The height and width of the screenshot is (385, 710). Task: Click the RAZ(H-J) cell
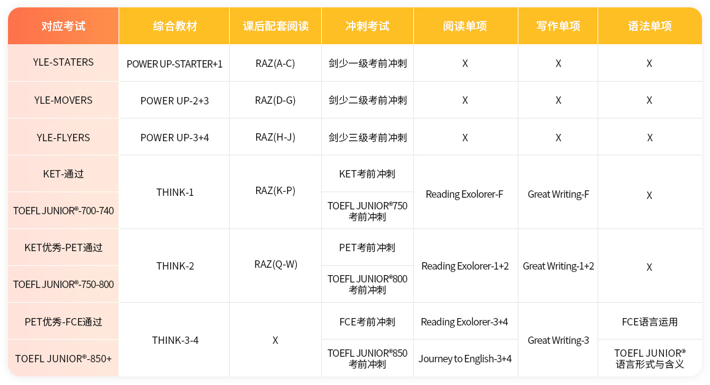pyautogui.click(x=275, y=138)
